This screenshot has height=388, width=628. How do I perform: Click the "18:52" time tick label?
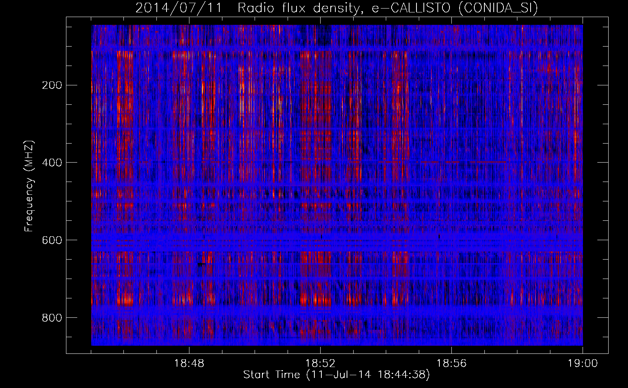[x=320, y=364]
